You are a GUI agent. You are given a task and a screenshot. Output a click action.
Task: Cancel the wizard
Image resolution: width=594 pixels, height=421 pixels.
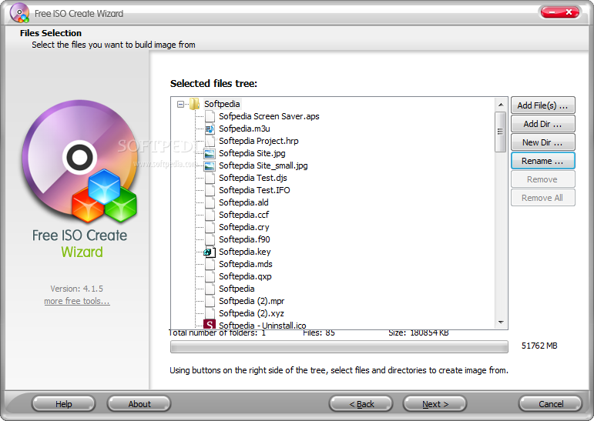click(x=550, y=404)
